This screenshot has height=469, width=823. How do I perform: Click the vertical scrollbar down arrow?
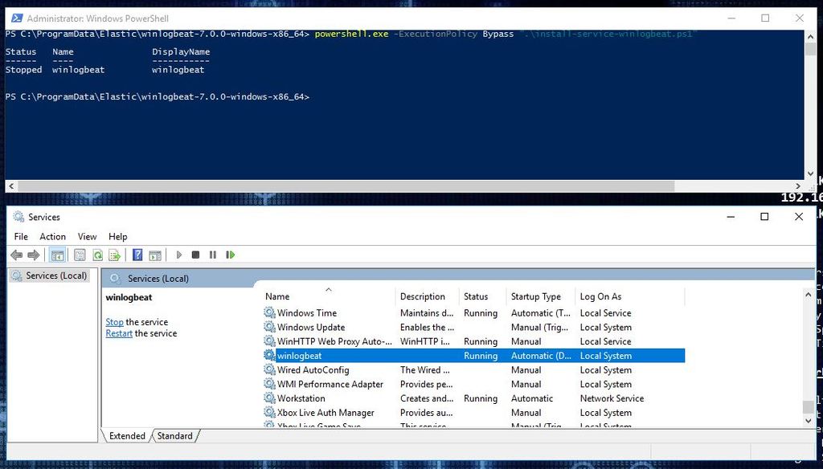point(808,420)
